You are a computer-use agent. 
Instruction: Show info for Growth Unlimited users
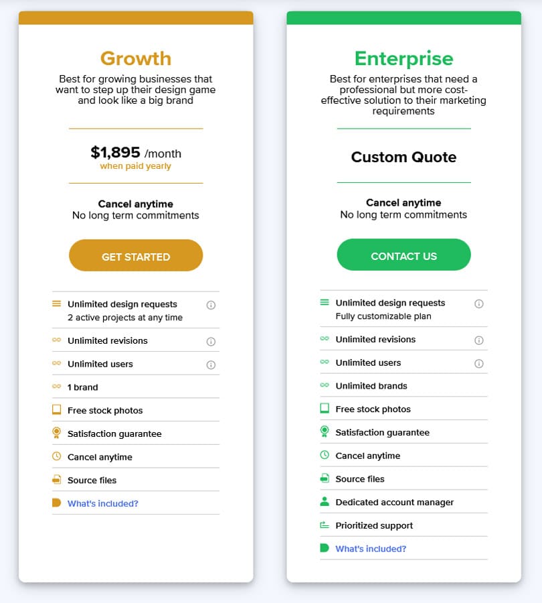pyautogui.click(x=211, y=364)
